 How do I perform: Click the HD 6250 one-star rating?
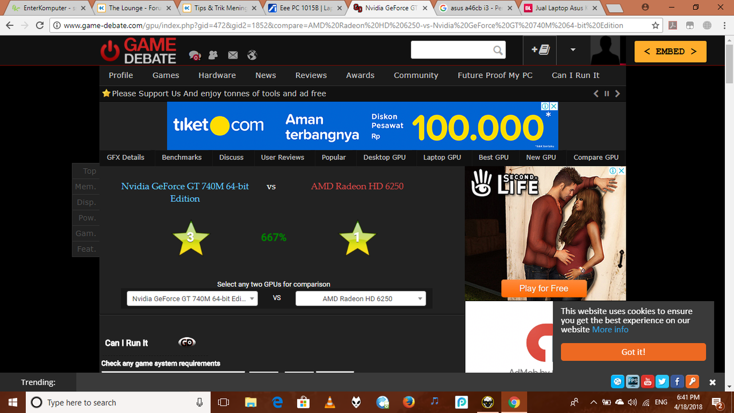pos(357,237)
